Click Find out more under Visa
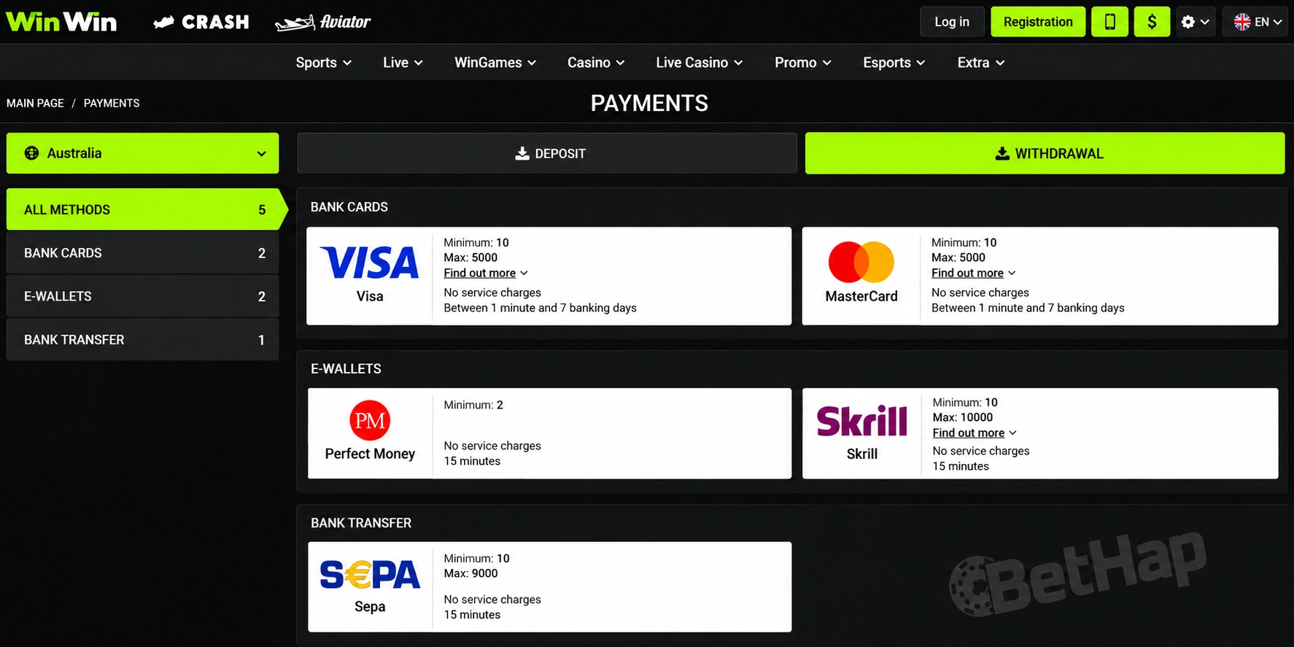Viewport: 1294px width, 647px height. tap(486, 273)
